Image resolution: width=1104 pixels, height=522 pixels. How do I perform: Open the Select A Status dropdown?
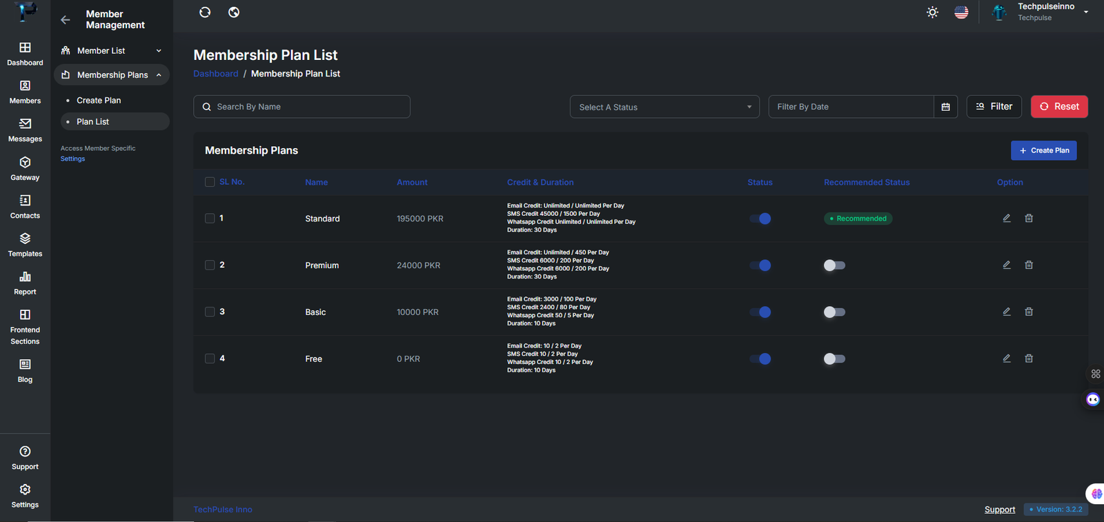[664, 107]
